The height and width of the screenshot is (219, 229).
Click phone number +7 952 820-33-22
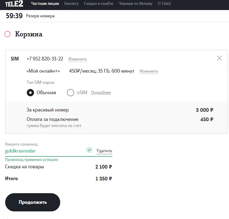click(x=45, y=59)
